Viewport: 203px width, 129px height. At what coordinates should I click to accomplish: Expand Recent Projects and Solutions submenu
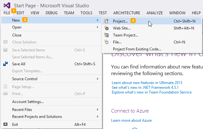(x=54, y=117)
